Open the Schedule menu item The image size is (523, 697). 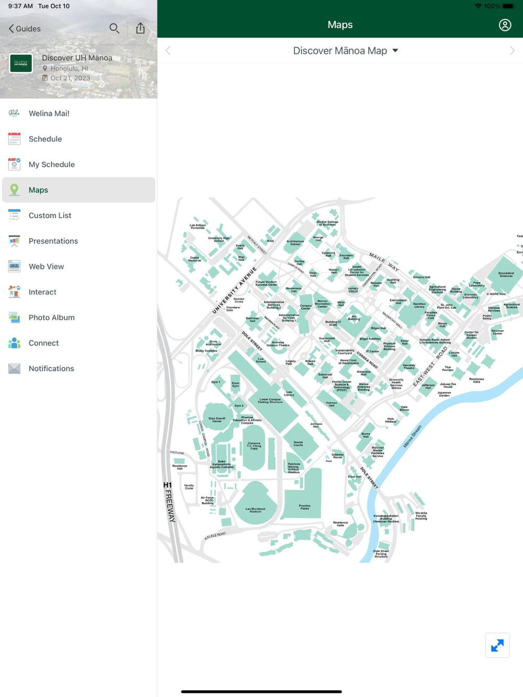pyautogui.click(x=78, y=139)
